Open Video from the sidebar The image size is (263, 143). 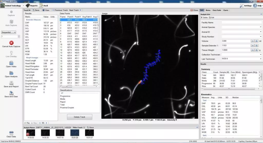point(11,64)
